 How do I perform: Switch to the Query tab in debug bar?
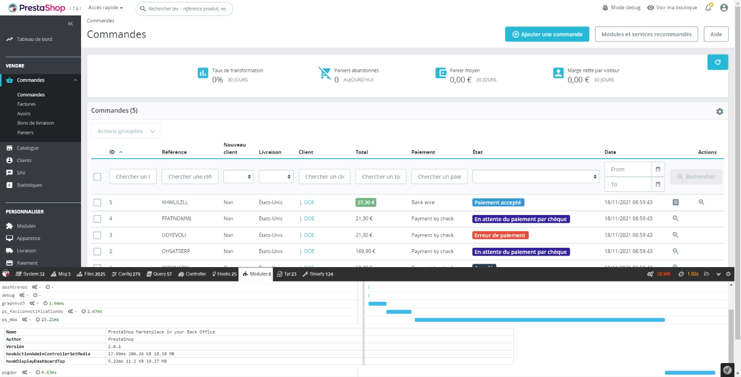point(160,274)
